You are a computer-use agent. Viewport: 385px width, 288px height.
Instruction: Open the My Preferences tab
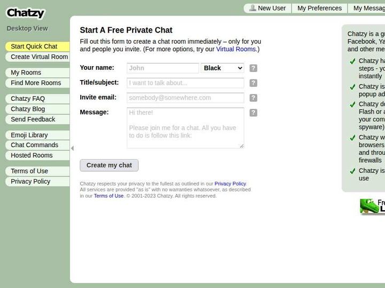(319, 9)
